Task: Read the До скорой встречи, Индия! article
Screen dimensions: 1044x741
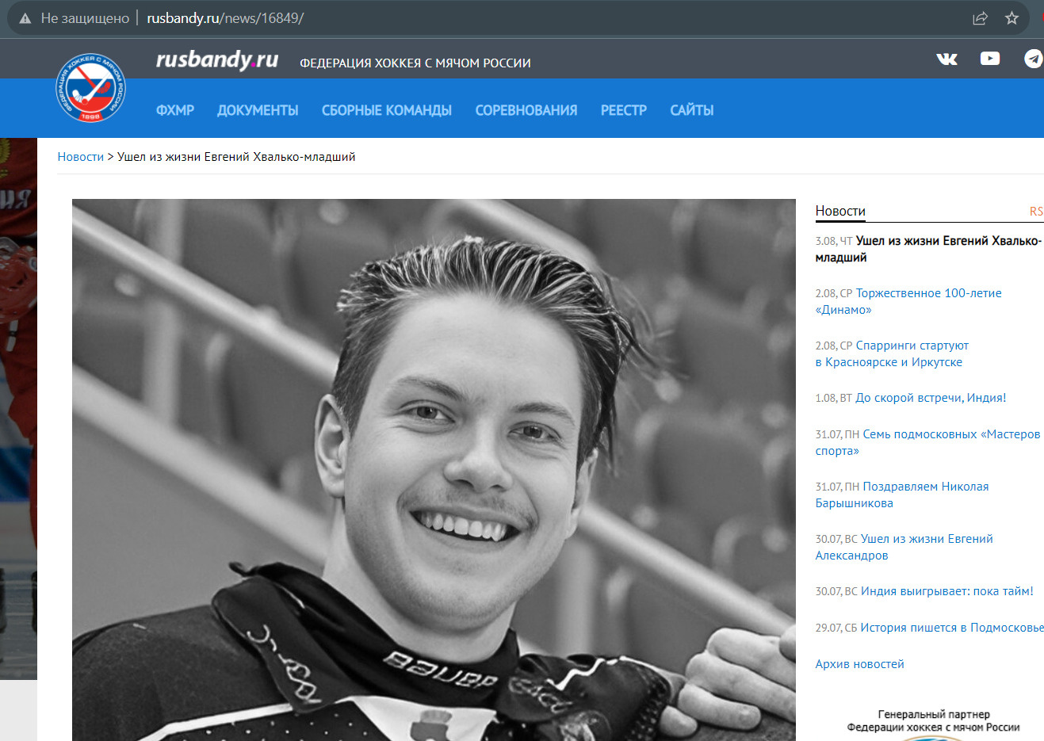Action: 930,398
